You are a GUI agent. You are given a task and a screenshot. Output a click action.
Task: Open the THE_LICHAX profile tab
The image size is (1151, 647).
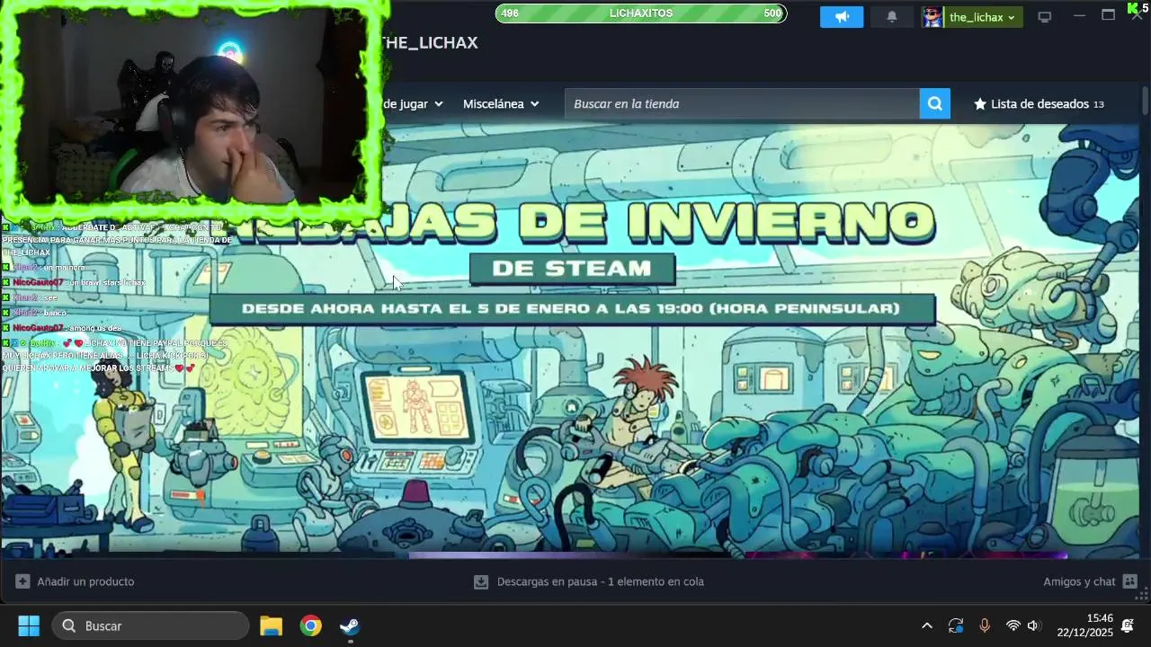point(430,42)
